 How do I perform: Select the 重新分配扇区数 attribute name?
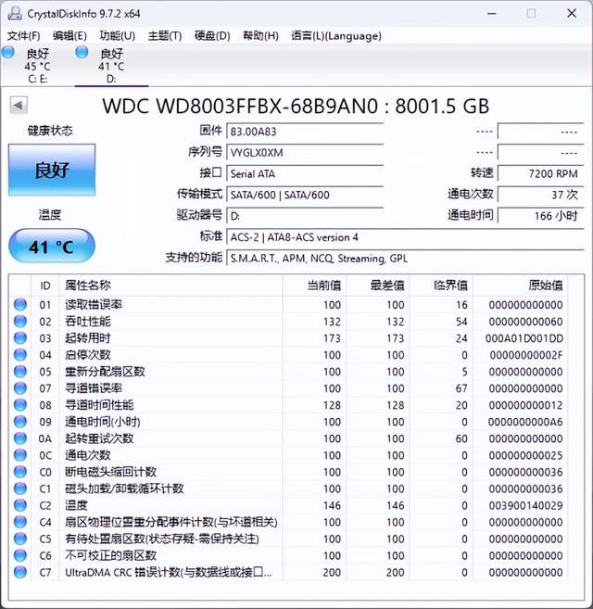105,372
